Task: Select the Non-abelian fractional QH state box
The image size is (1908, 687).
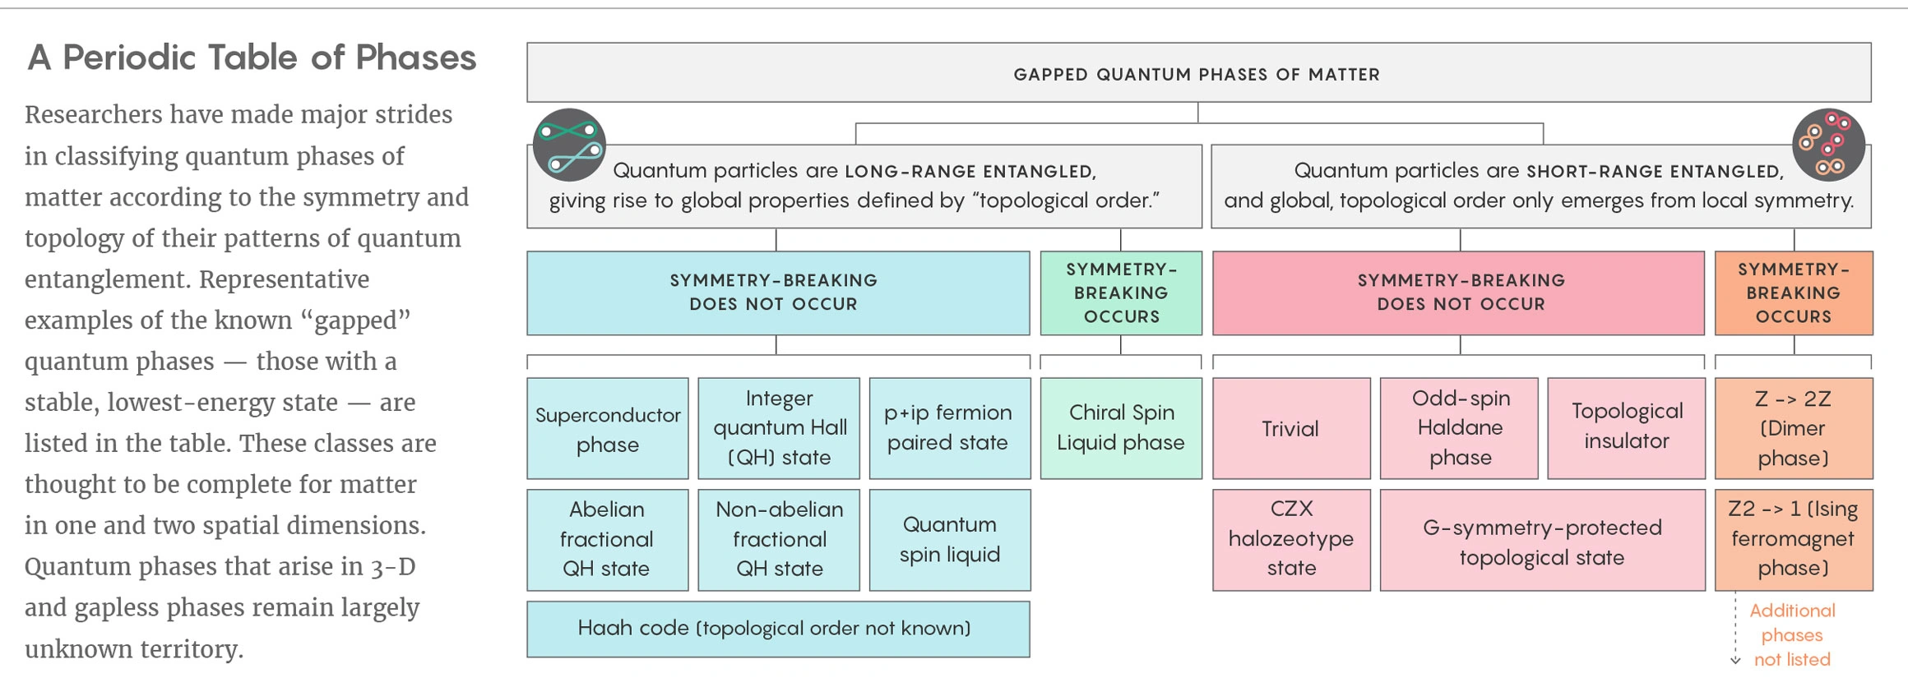Action: (779, 540)
